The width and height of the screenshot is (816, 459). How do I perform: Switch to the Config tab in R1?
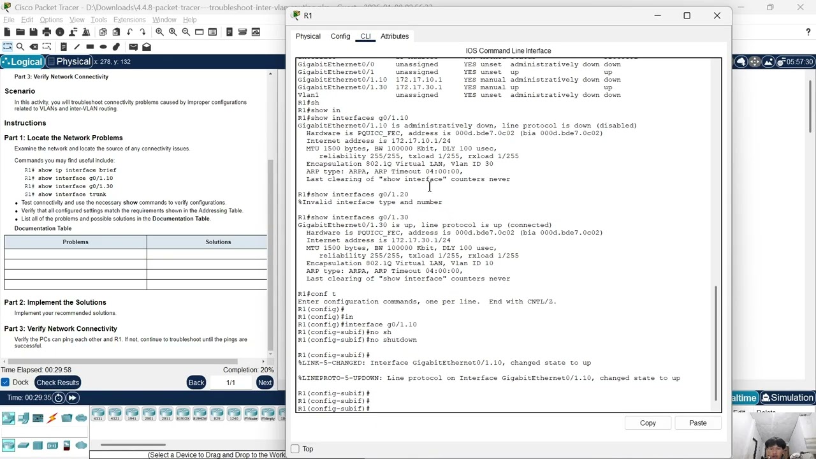pos(340,36)
